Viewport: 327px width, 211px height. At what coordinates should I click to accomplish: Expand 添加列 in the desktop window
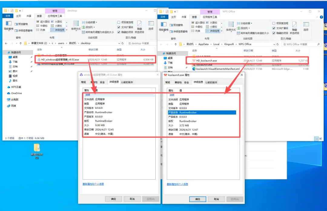(x=88, y=27)
